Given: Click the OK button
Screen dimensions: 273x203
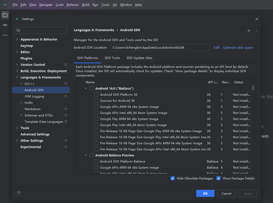Looking at the screenshot, I should (x=205, y=193).
